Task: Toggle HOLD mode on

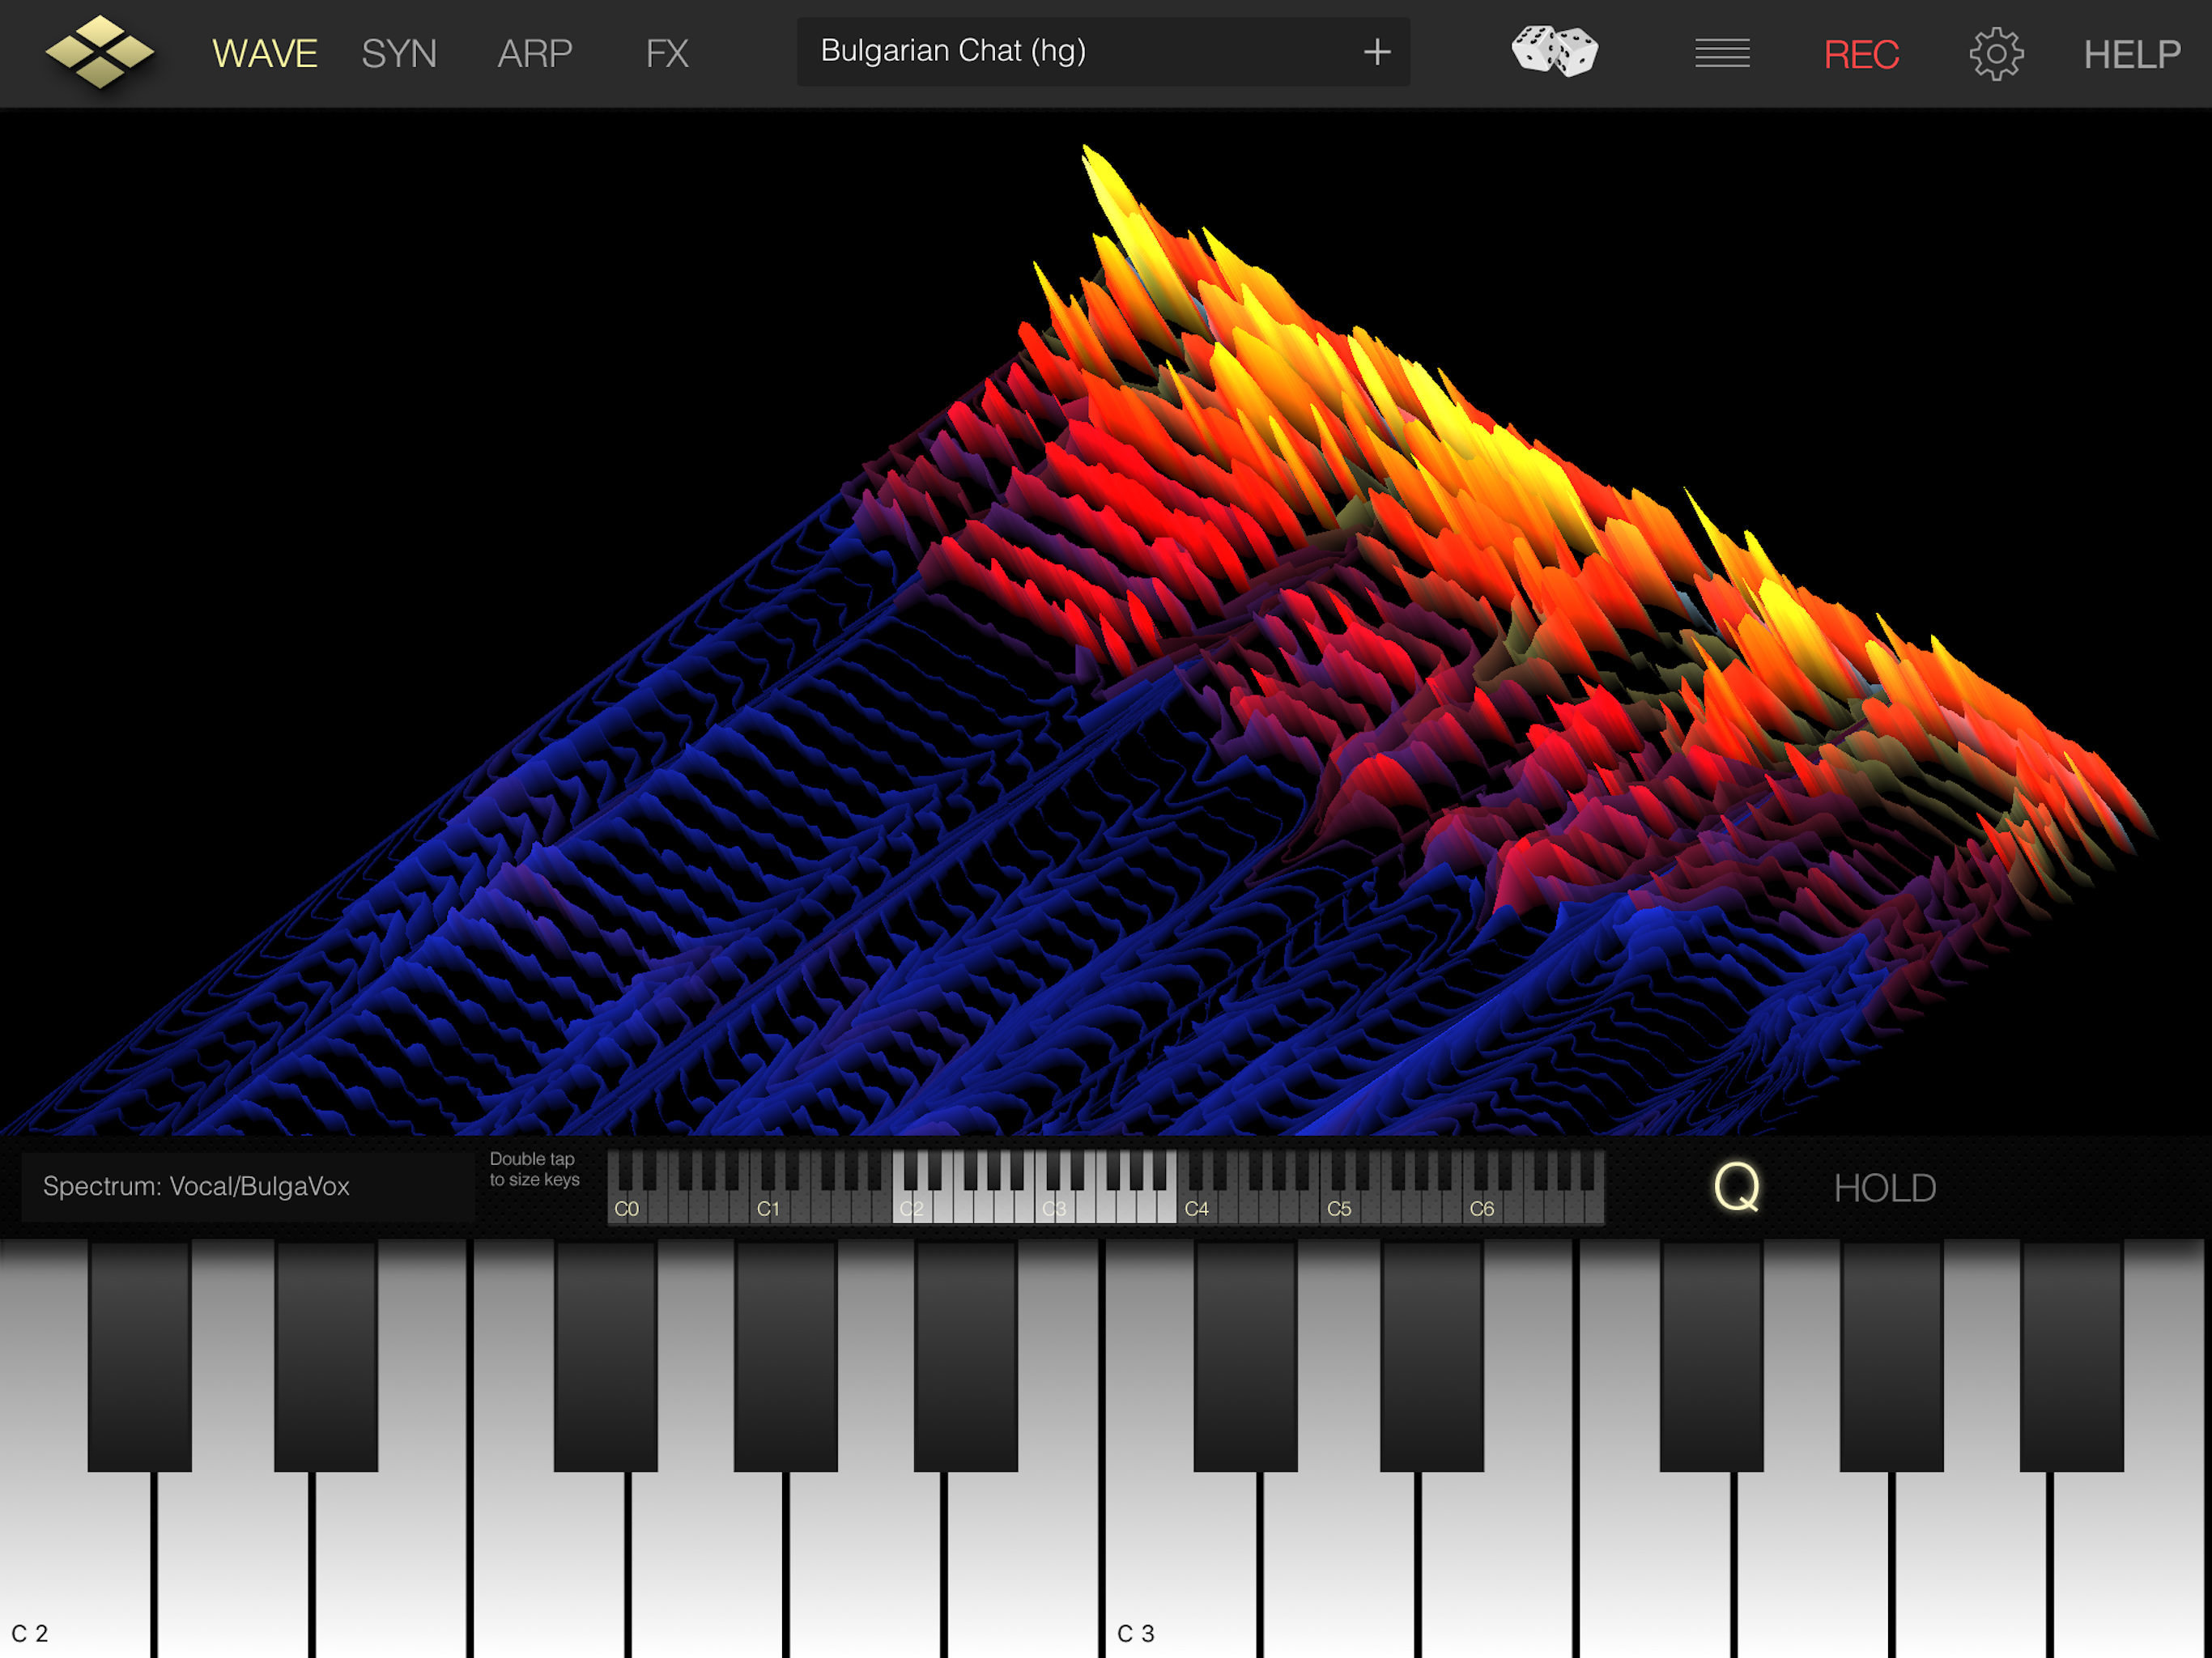Action: (x=1884, y=1188)
